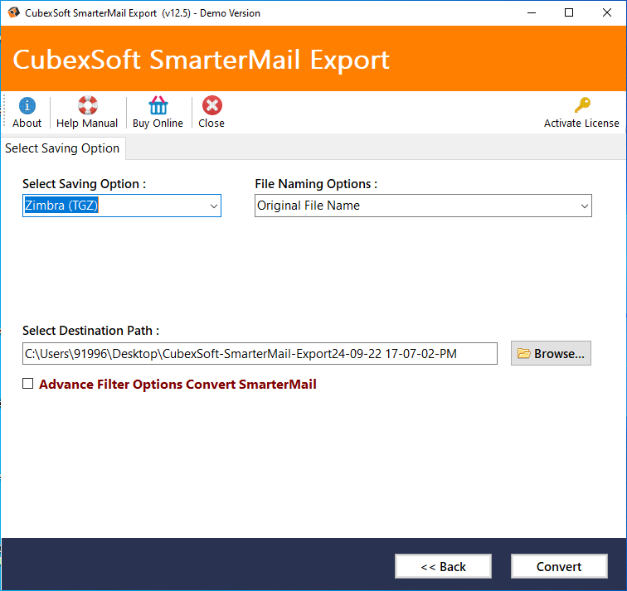
Task: Click the red Close toolbar icon
Action: coord(212,105)
